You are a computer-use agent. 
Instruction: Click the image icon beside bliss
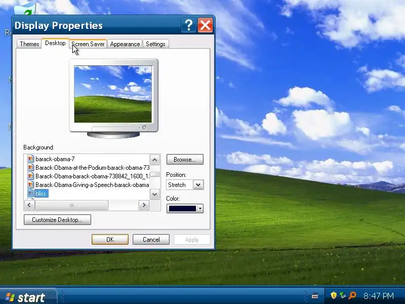coord(30,194)
